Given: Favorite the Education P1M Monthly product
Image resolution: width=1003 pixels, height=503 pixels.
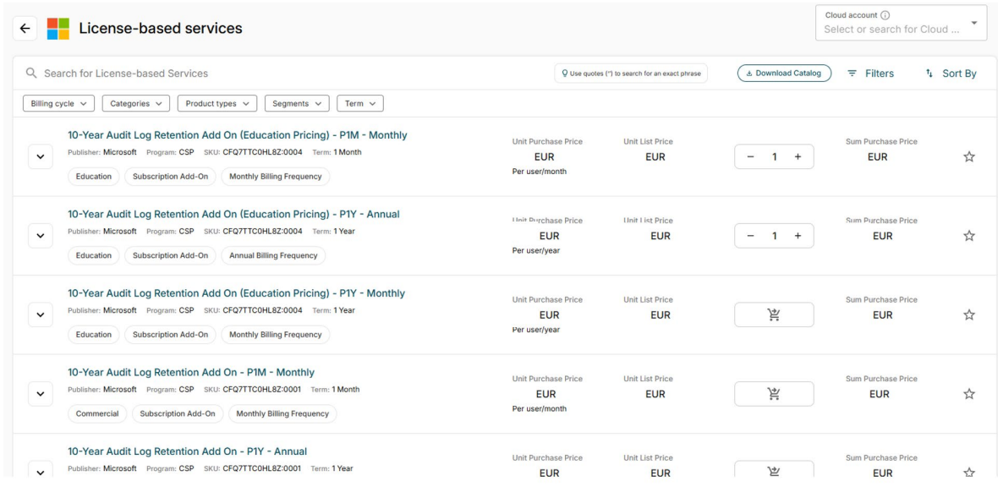Looking at the screenshot, I should 969,156.
